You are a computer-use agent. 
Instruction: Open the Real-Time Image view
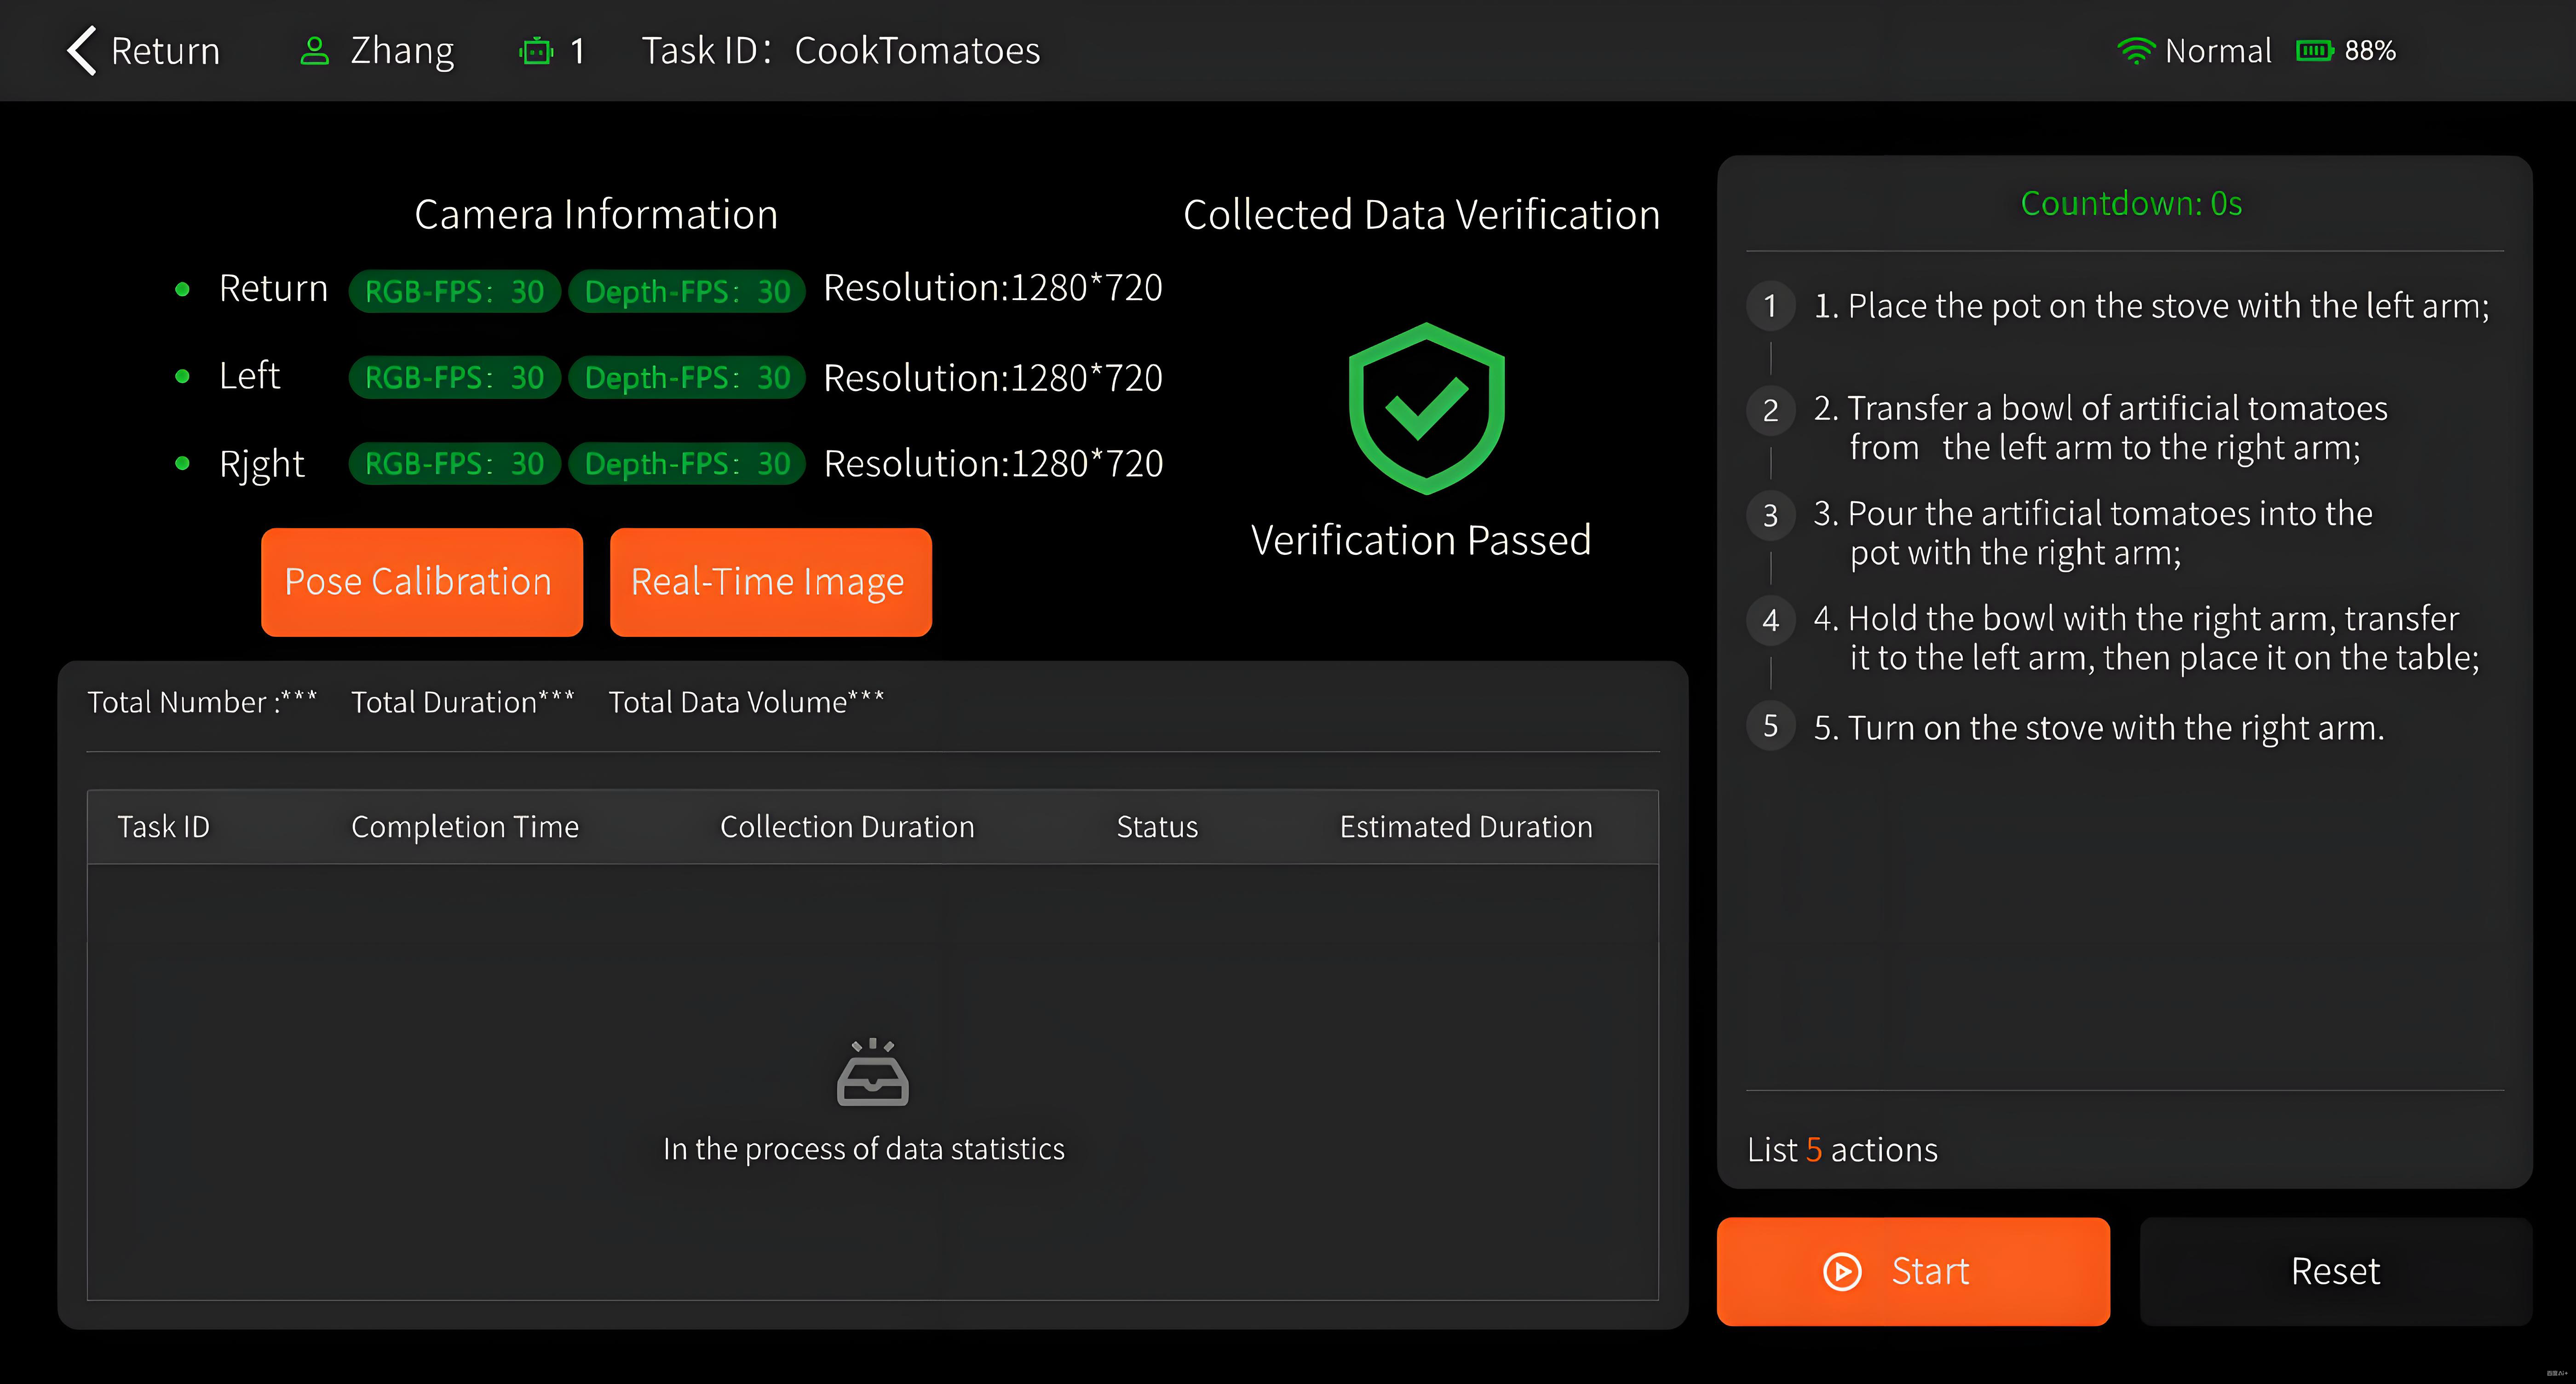tap(770, 582)
